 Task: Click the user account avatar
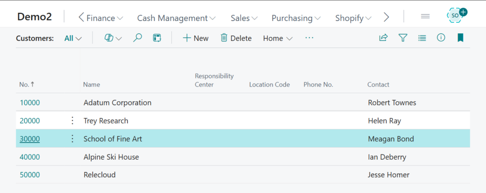pyautogui.click(x=456, y=15)
